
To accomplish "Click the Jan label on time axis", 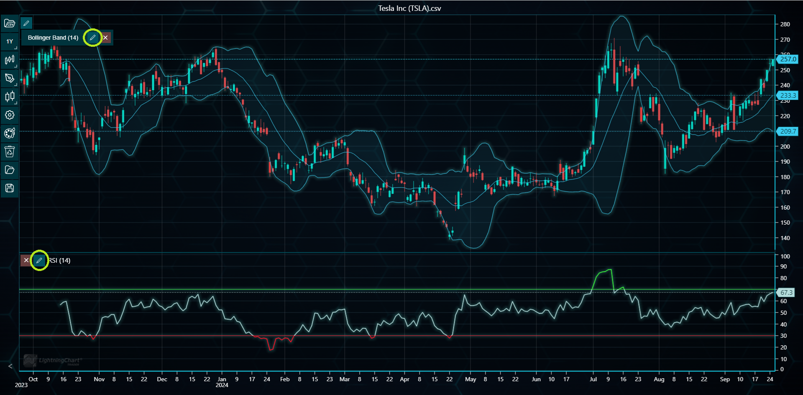I will pyautogui.click(x=222, y=379).
